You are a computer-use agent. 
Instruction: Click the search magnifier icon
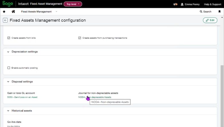pyautogui.click(x=201, y=11)
